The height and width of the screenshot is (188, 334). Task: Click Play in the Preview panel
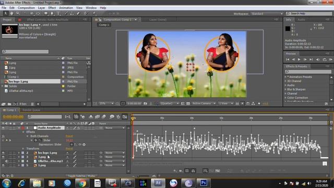299,60
